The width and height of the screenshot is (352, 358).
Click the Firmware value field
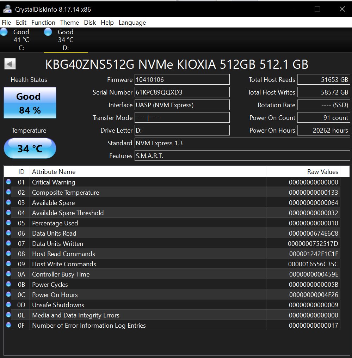pyautogui.click(x=182, y=80)
